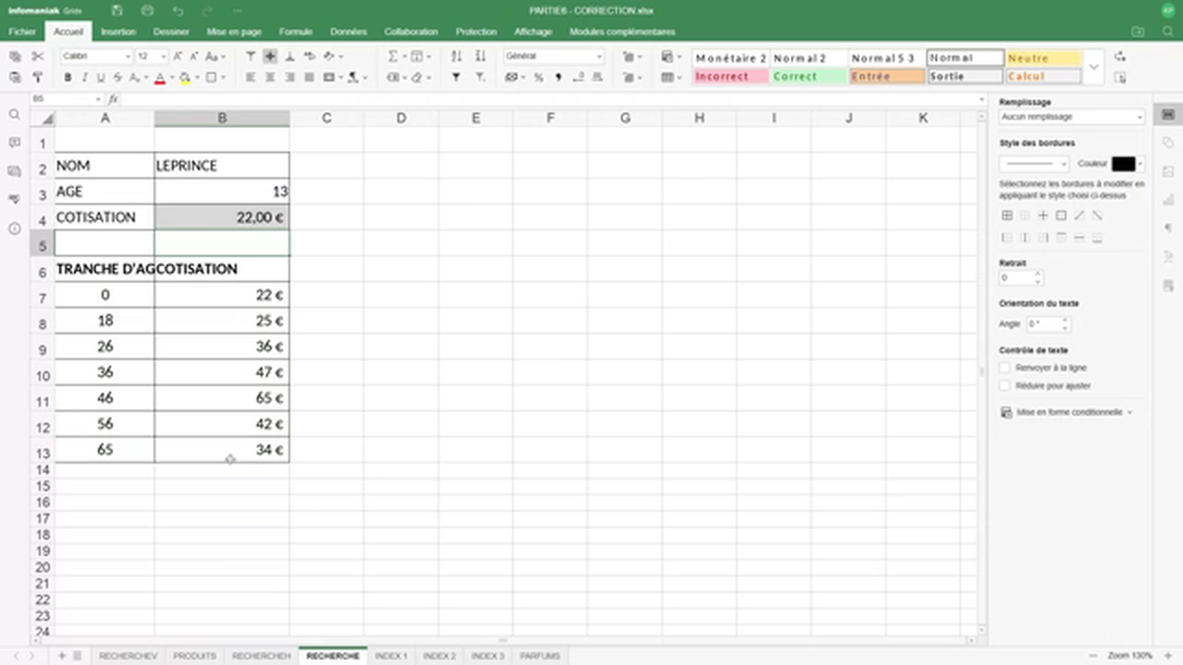
Task: Align text to the left
Action: click(250, 78)
